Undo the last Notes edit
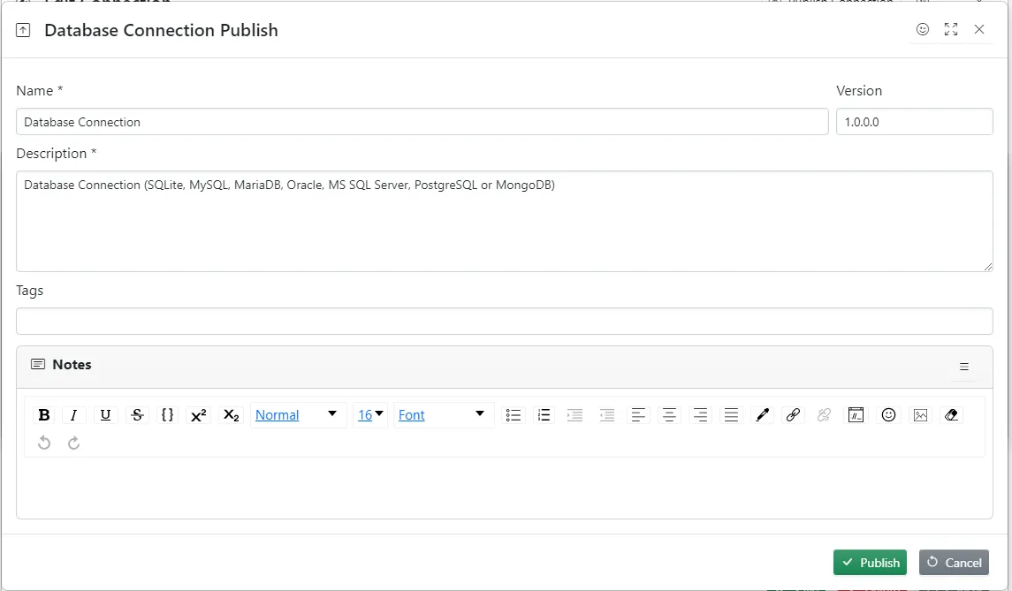Viewport: 1012px width, 591px height. (43, 443)
